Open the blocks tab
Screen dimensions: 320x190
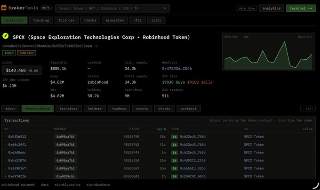click(x=90, y=20)
